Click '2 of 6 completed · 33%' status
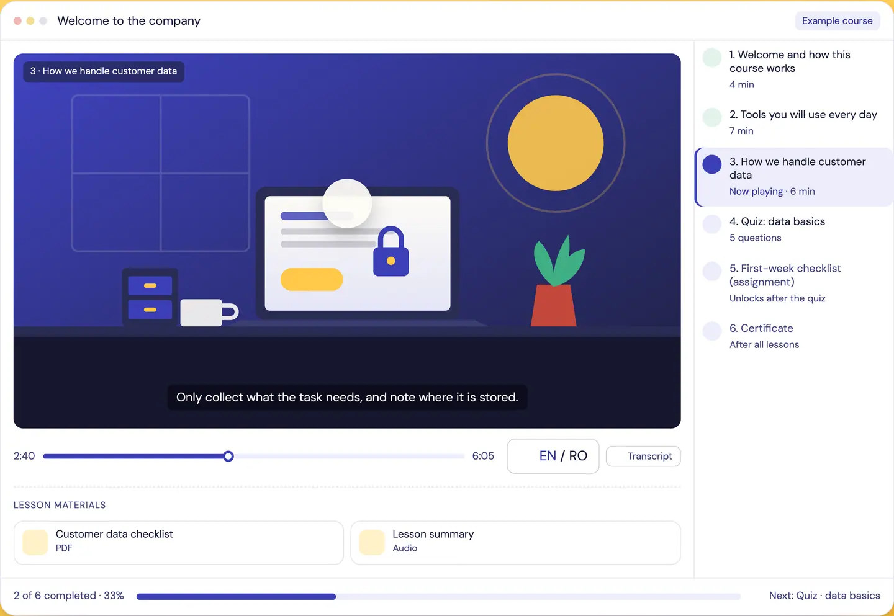This screenshot has height=616, width=894. click(x=69, y=596)
